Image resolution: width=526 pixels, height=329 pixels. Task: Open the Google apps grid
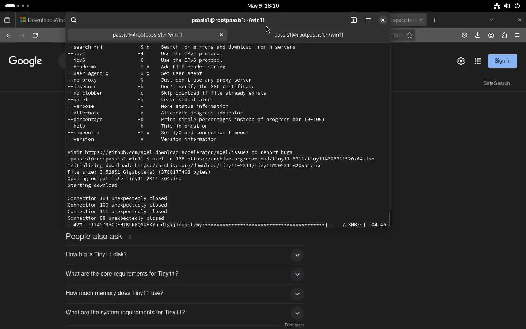(x=478, y=61)
